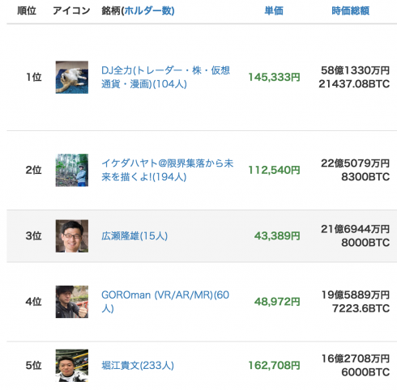The height and width of the screenshot is (390, 397).
Task: Click the 145,333円 price for DJ全力
Action: pyautogui.click(x=274, y=77)
